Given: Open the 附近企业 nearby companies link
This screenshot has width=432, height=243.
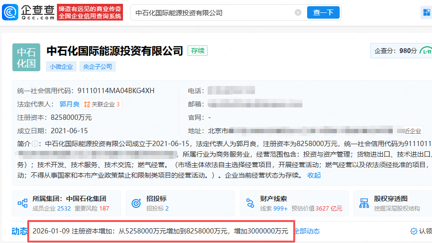Looking at the screenshot, I should [x=410, y=131].
